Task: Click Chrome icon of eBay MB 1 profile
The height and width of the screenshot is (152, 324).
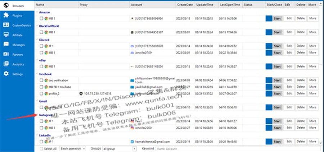Action: 46,66
